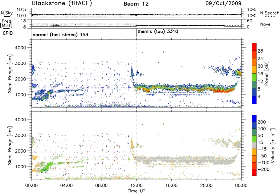Click '3000' tick on power panel range axis

(20, 63)
